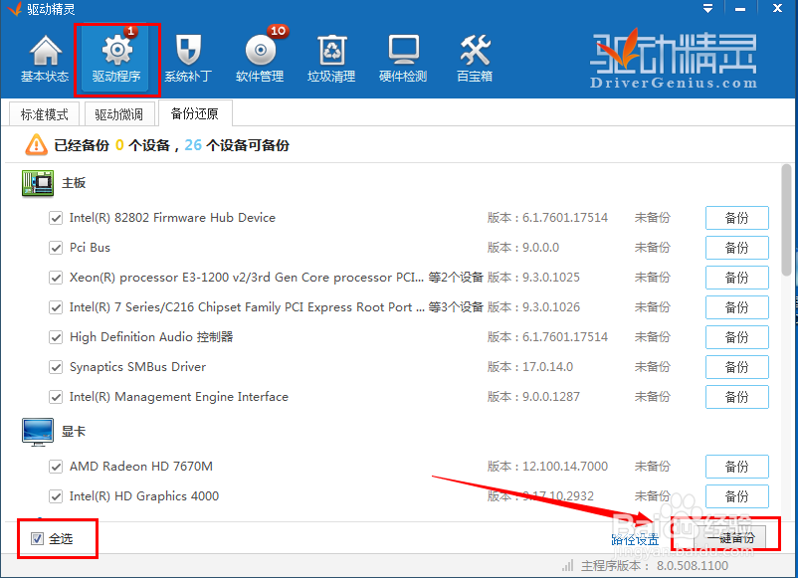Click the High Definition Audio 控制器 name
Image resolution: width=798 pixels, height=578 pixels.
click(151, 337)
